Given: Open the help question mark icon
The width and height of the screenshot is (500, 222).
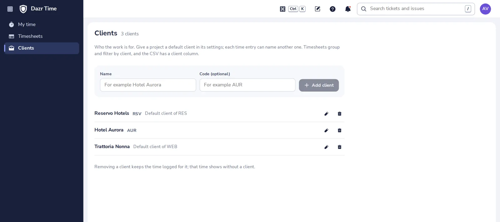Looking at the screenshot, I should coord(332,9).
